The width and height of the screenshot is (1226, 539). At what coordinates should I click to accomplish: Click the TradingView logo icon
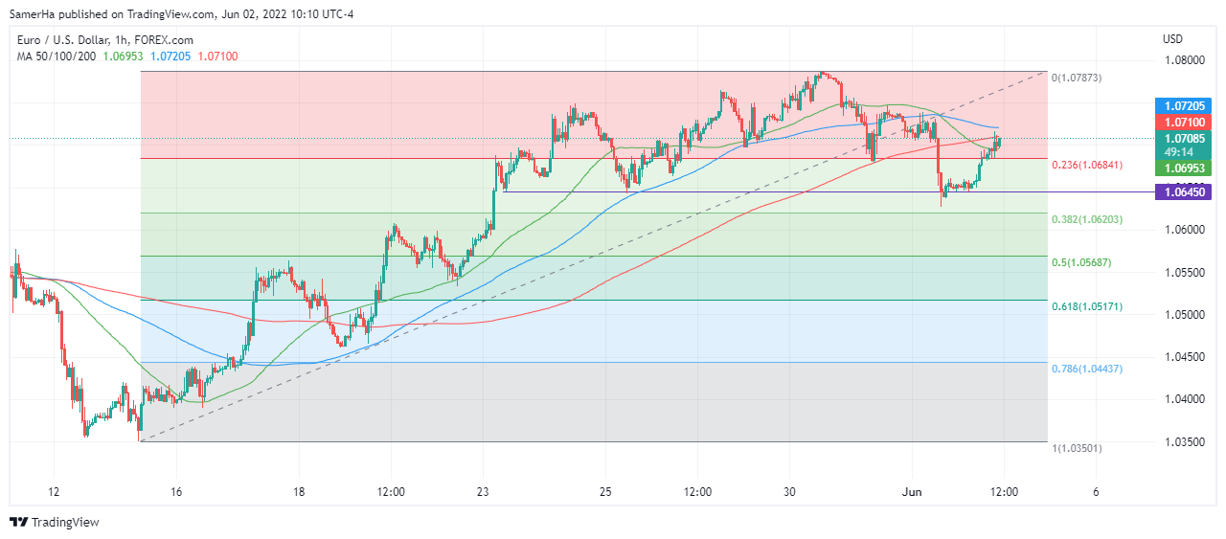(18, 523)
